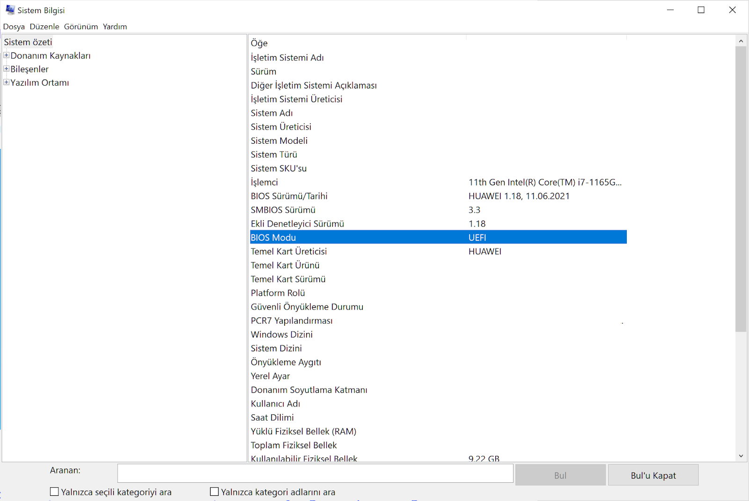The height and width of the screenshot is (501, 749).
Task: Select Donanım Kaynakları tree item
Action: point(51,56)
